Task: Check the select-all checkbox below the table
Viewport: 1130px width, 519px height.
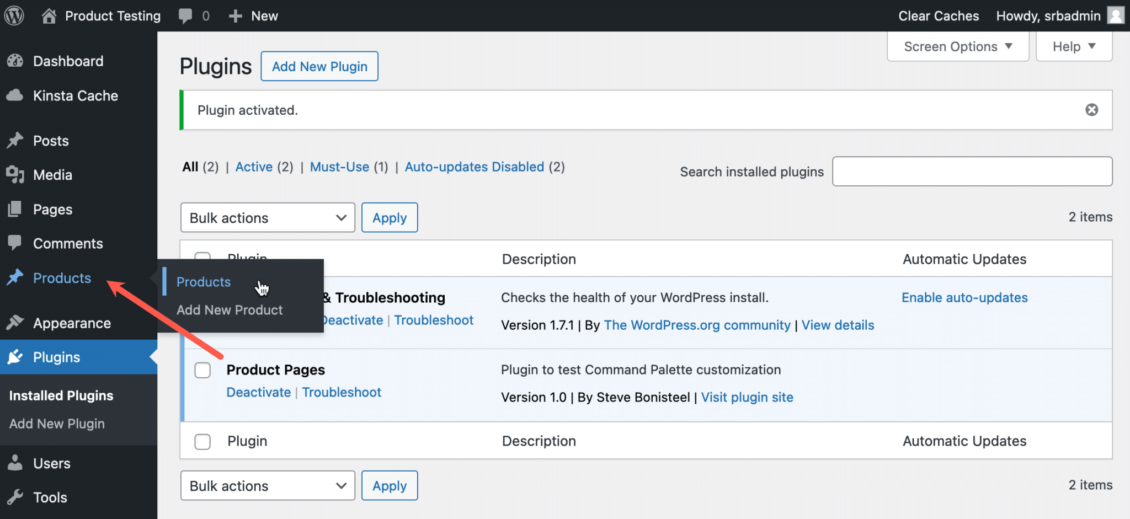Action: (202, 441)
